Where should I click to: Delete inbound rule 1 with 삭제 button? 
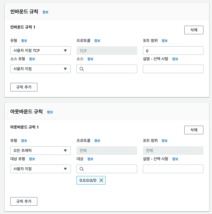click(194, 30)
